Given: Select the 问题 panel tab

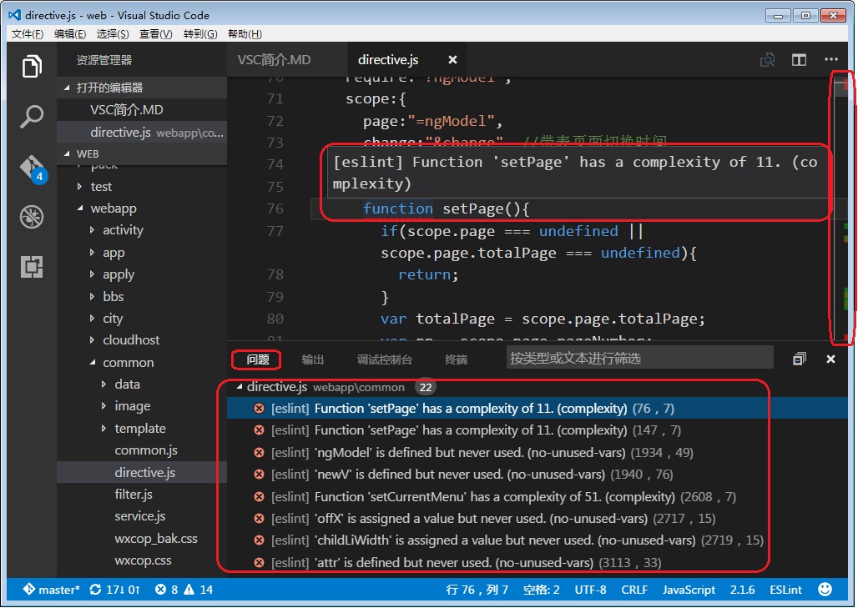Looking at the screenshot, I should click(x=258, y=359).
